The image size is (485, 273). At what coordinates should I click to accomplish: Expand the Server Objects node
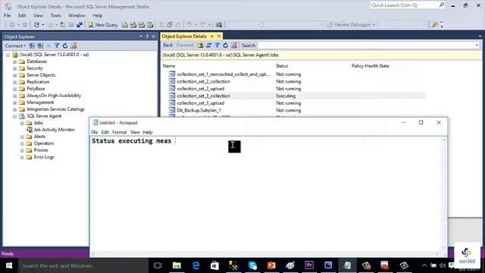(x=14, y=75)
